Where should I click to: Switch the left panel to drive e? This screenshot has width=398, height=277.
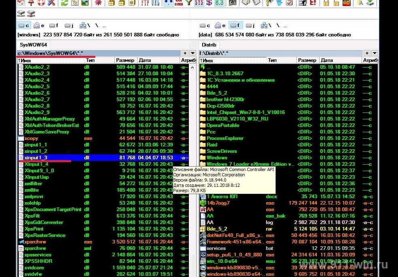(x=39, y=25)
